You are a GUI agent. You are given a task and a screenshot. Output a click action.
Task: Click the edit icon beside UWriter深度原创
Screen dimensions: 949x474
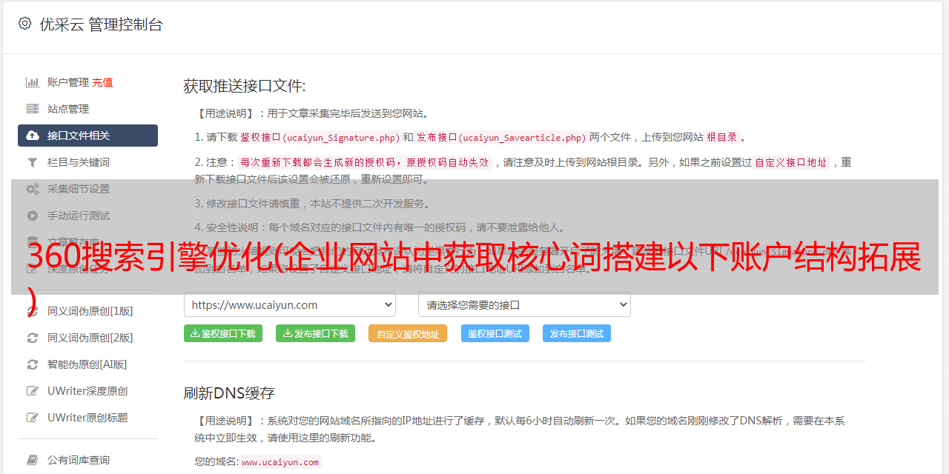(33, 391)
